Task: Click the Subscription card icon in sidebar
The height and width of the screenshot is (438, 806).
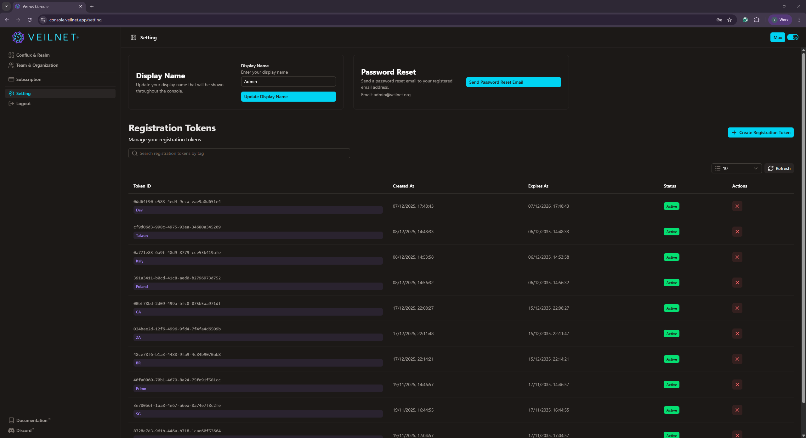Action: pyautogui.click(x=11, y=79)
